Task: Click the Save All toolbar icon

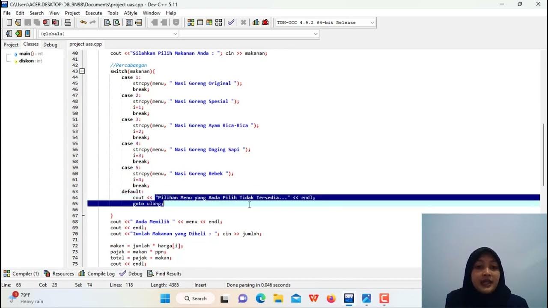Action: [x=37, y=22]
